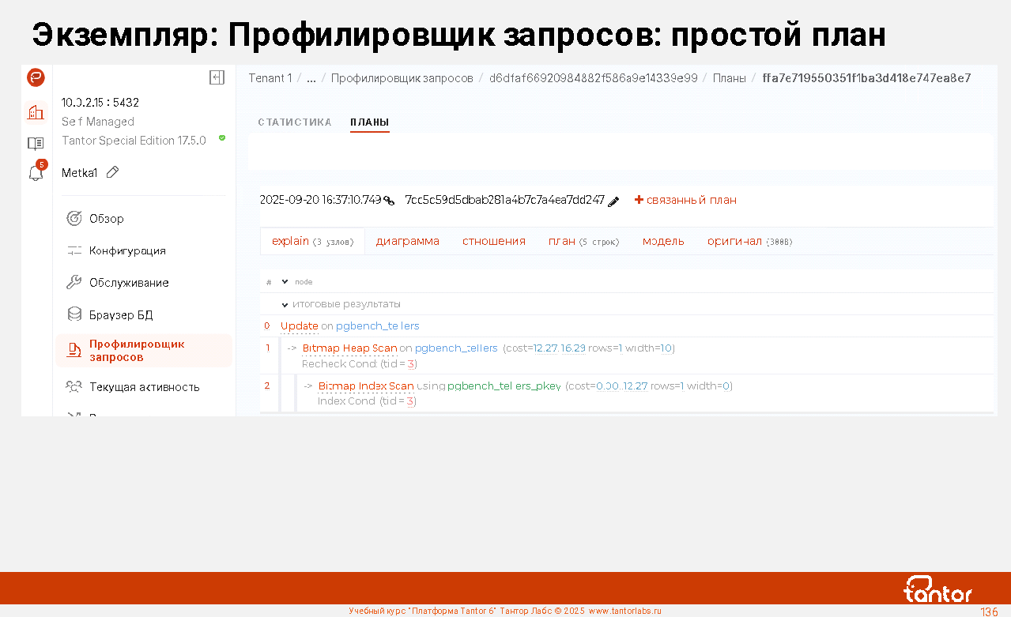
Task: Open Обзор in the sidebar menu
Action: tap(106, 219)
